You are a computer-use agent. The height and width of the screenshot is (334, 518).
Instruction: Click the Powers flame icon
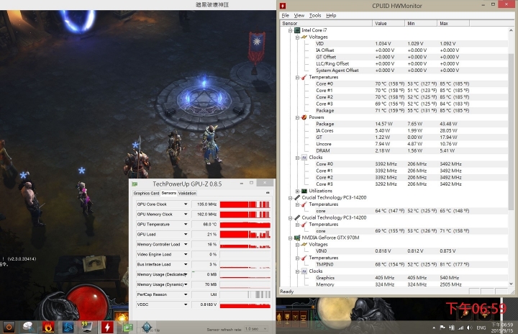tap(304, 117)
